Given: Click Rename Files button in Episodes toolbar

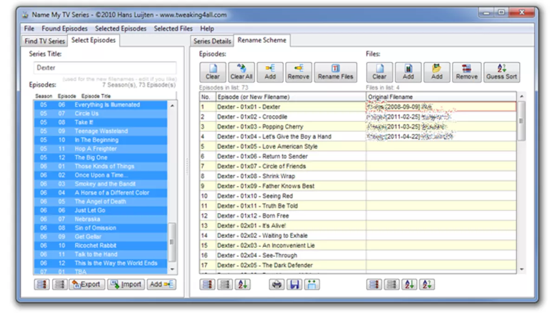Looking at the screenshot, I should pos(335,72).
